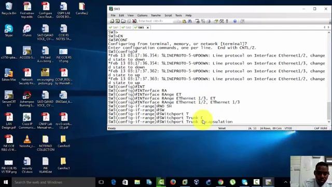Open Task View from taskbar
Screen dimensions: 332x187
pyautogui.click(x=101, y=182)
